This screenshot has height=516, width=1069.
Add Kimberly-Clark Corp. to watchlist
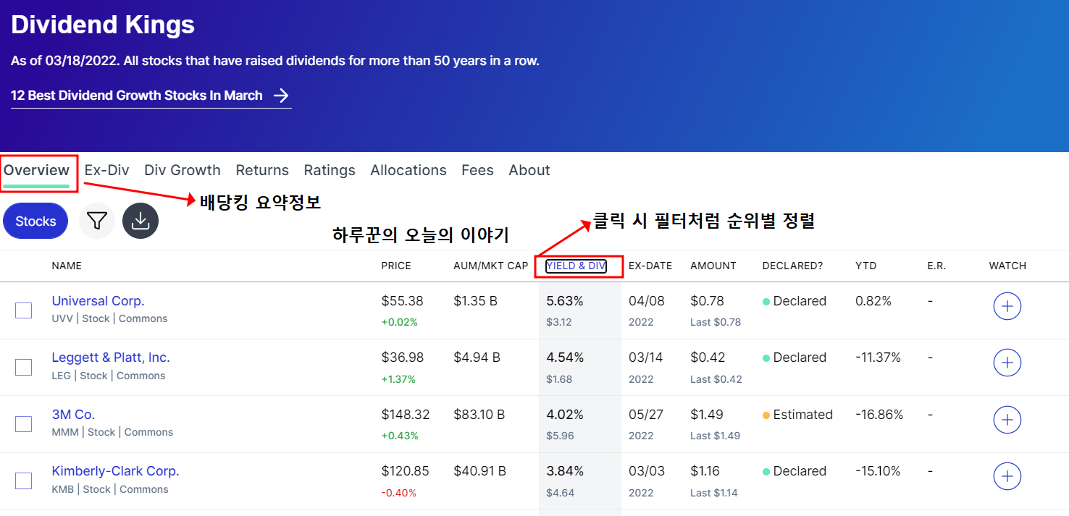coord(1007,476)
